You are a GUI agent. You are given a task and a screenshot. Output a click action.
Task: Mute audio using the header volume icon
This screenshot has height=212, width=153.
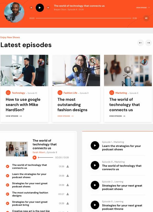pyautogui.click(x=146, y=18)
